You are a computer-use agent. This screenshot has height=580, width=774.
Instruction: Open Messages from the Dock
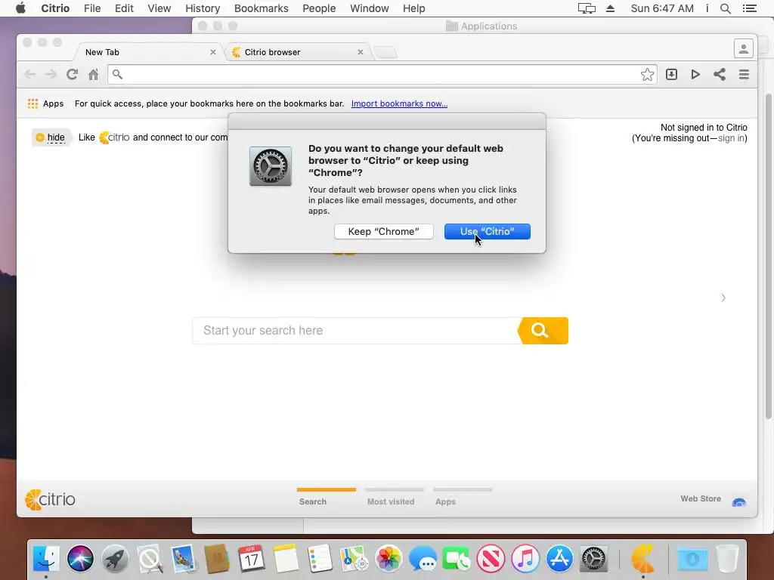423,559
